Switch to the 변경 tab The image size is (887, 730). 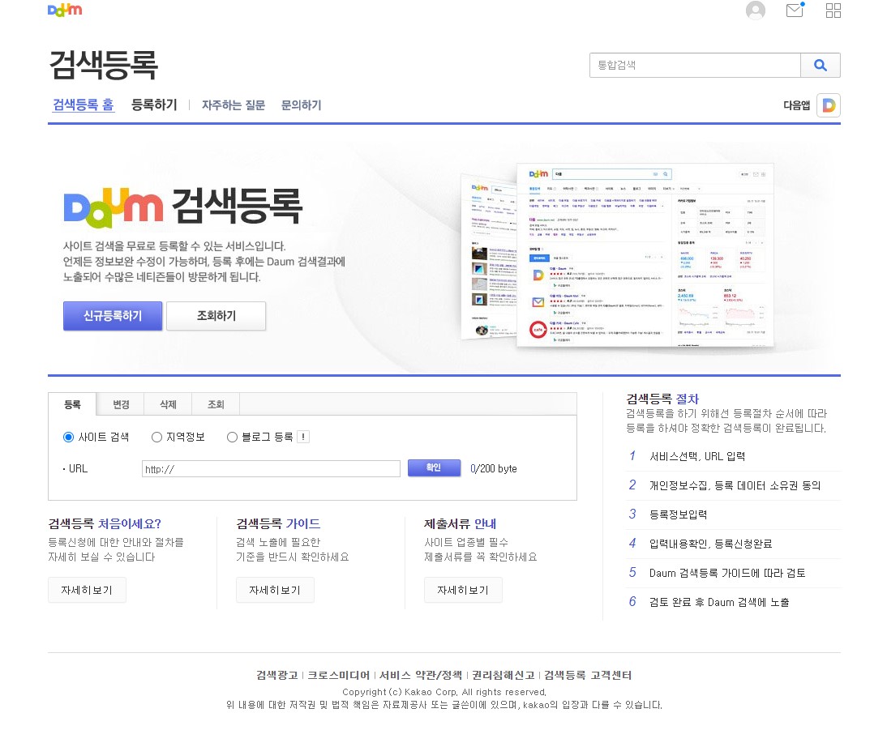[121, 404]
